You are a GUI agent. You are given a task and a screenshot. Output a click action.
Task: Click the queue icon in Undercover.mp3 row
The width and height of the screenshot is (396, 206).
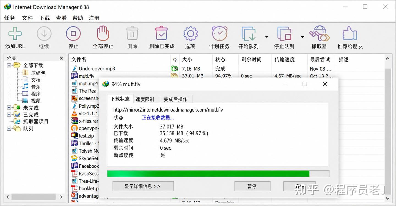174,68
